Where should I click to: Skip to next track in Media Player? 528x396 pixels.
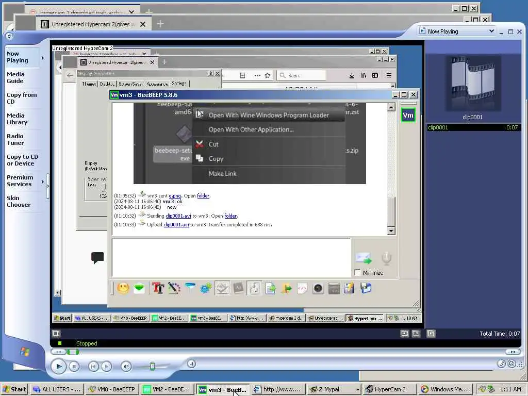pyautogui.click(x=107, y=367)
